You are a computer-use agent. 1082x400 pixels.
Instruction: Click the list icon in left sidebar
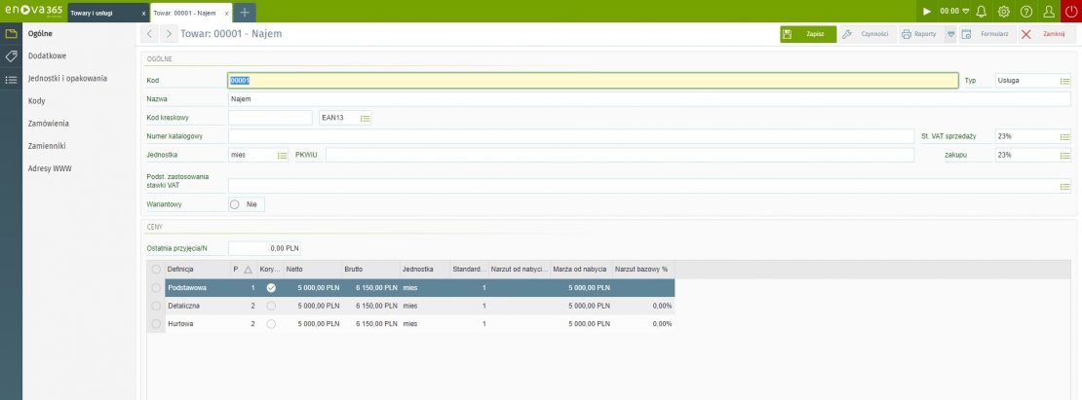[x=11, y=79]
